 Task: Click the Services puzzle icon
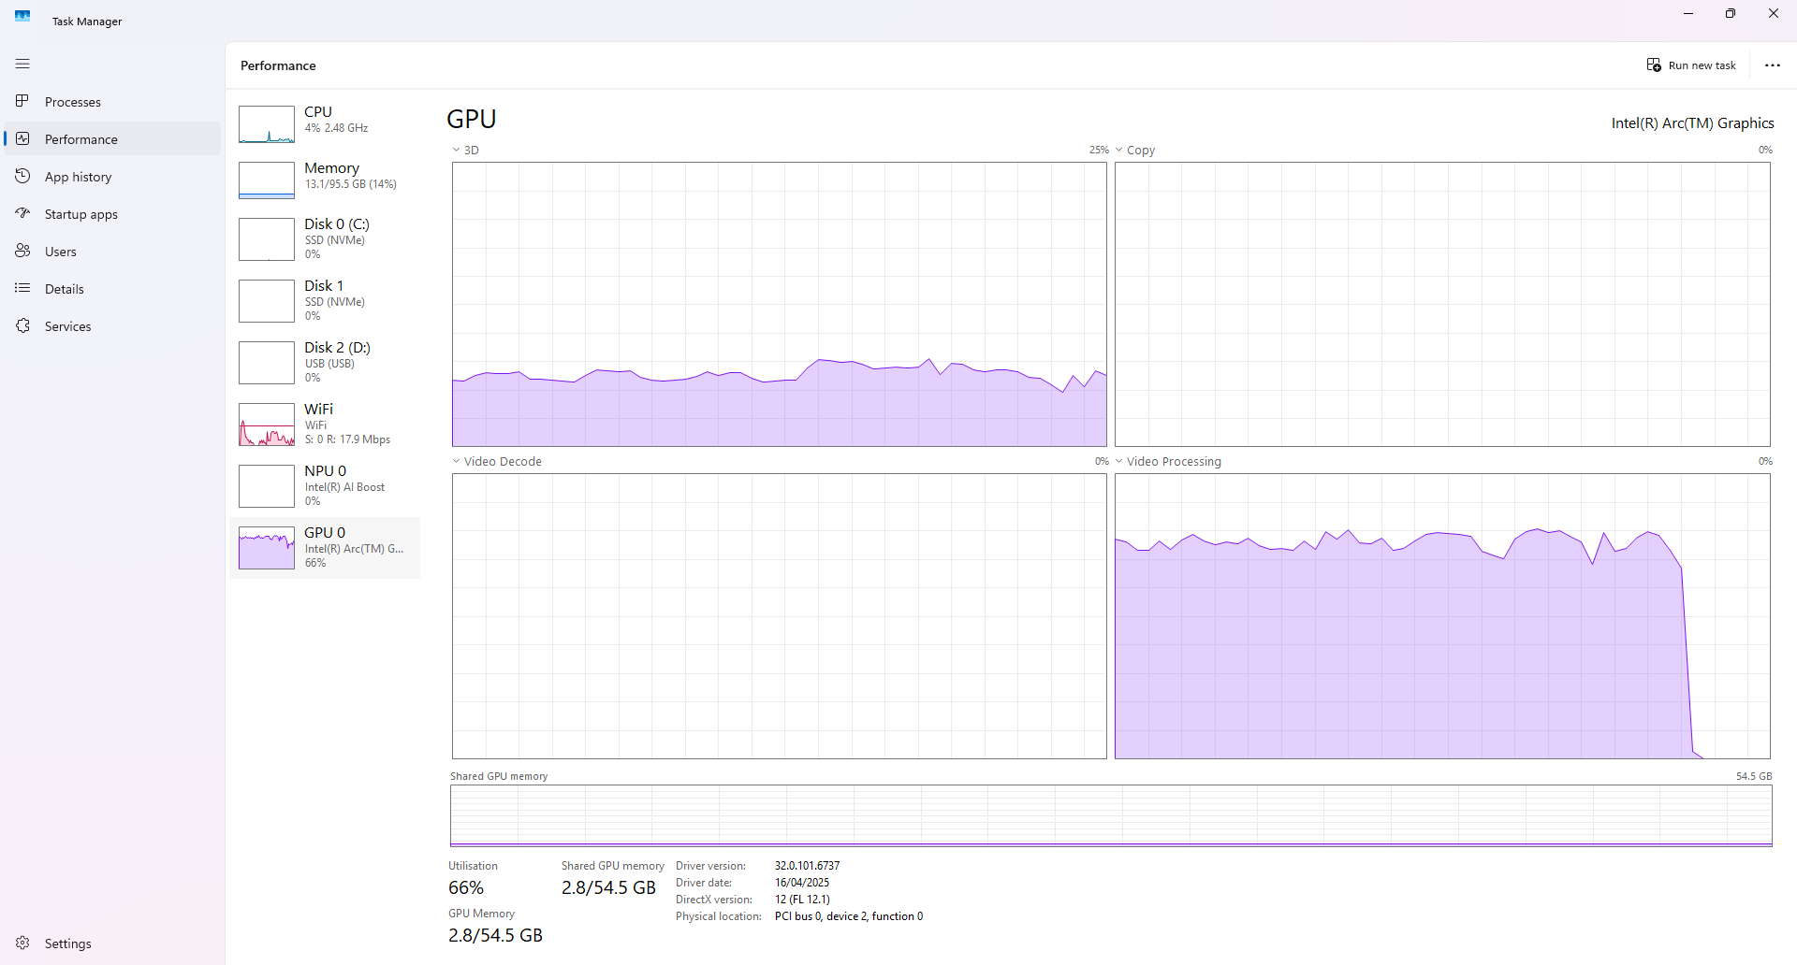click(22, 325)
